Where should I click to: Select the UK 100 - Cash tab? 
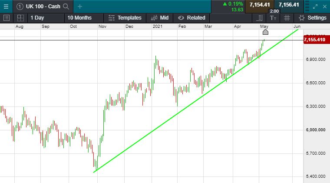[x=42, y=6]
